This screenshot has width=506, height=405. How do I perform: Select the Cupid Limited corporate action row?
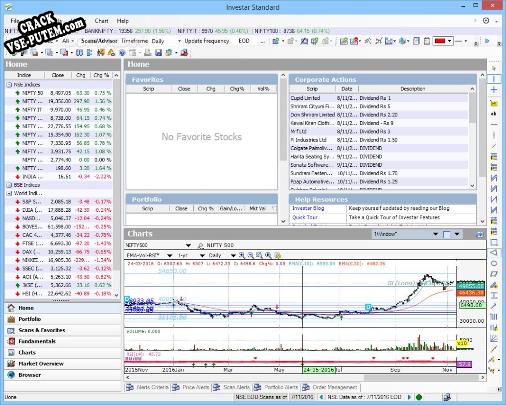click(379, 98)
